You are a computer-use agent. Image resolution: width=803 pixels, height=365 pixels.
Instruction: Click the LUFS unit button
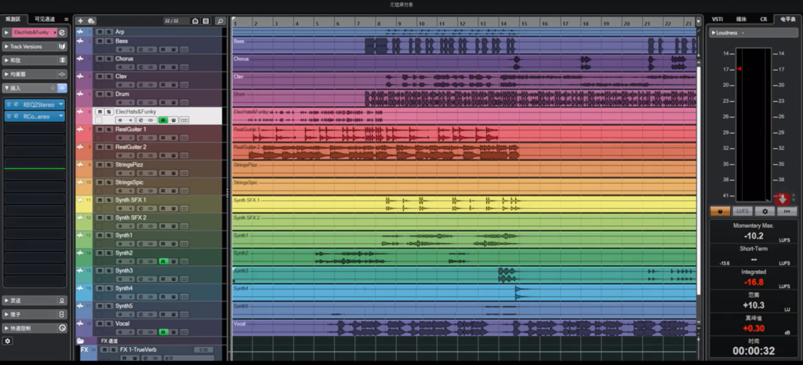pyautogui.click(x=742, y=211)
